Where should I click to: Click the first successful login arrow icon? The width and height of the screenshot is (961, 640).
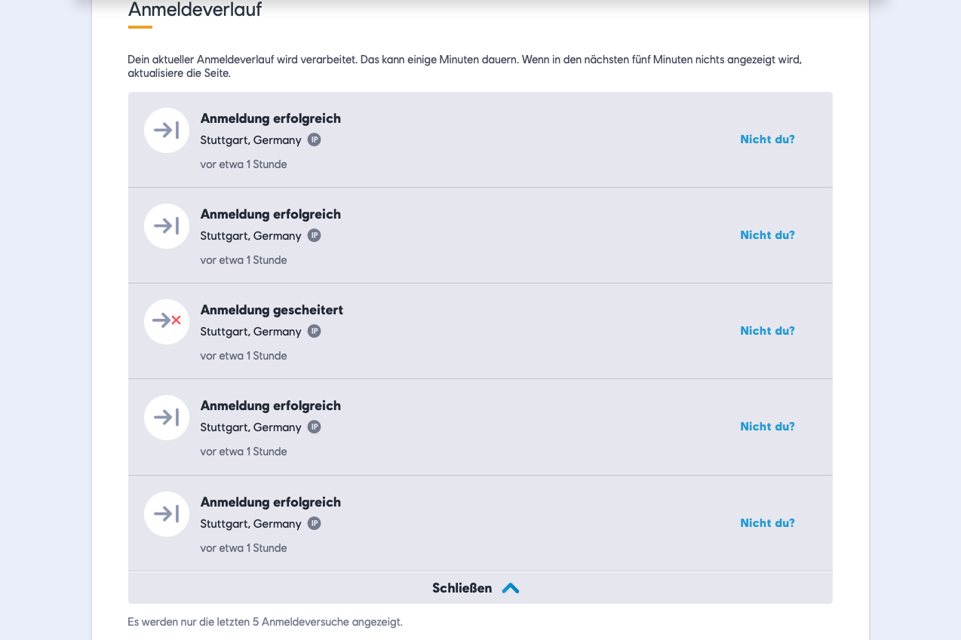(x=167, y=130)
